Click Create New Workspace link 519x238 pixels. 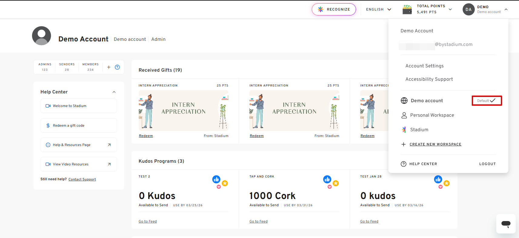click(435, 144)
